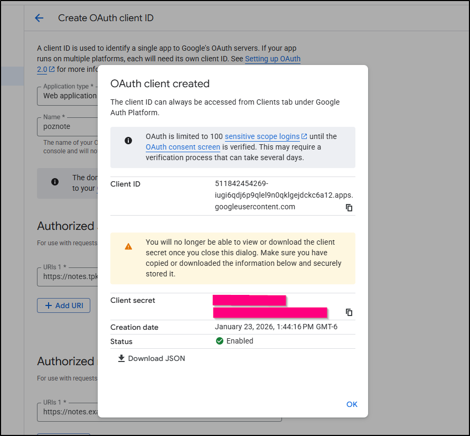The image size is (470, 436).
Task: Click the green Enabled status checkmark
Action: [220, 341]
